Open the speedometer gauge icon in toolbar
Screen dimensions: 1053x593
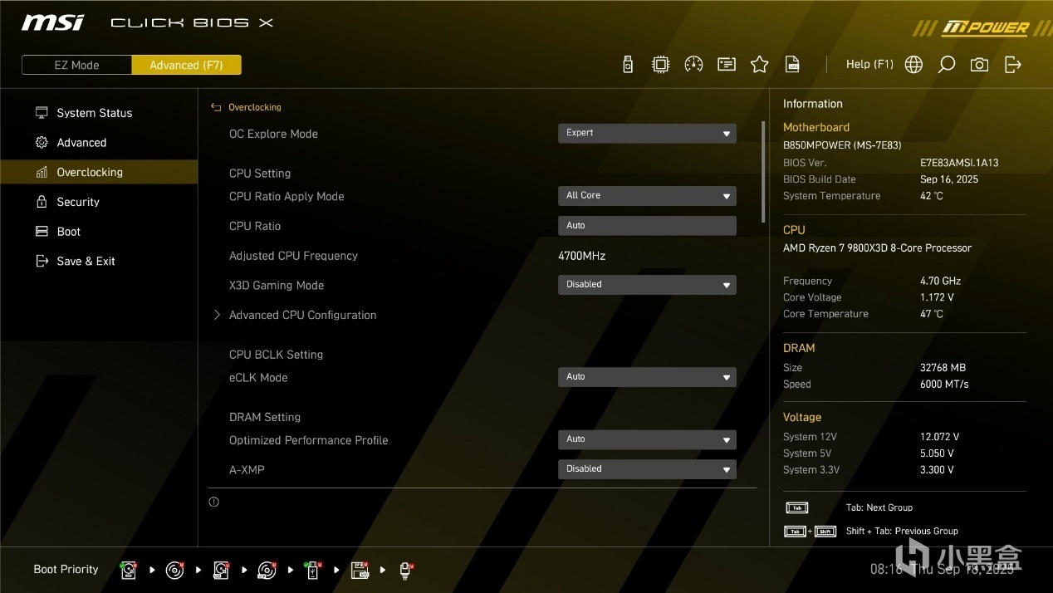pyautogui.click(x=693, y=65)
